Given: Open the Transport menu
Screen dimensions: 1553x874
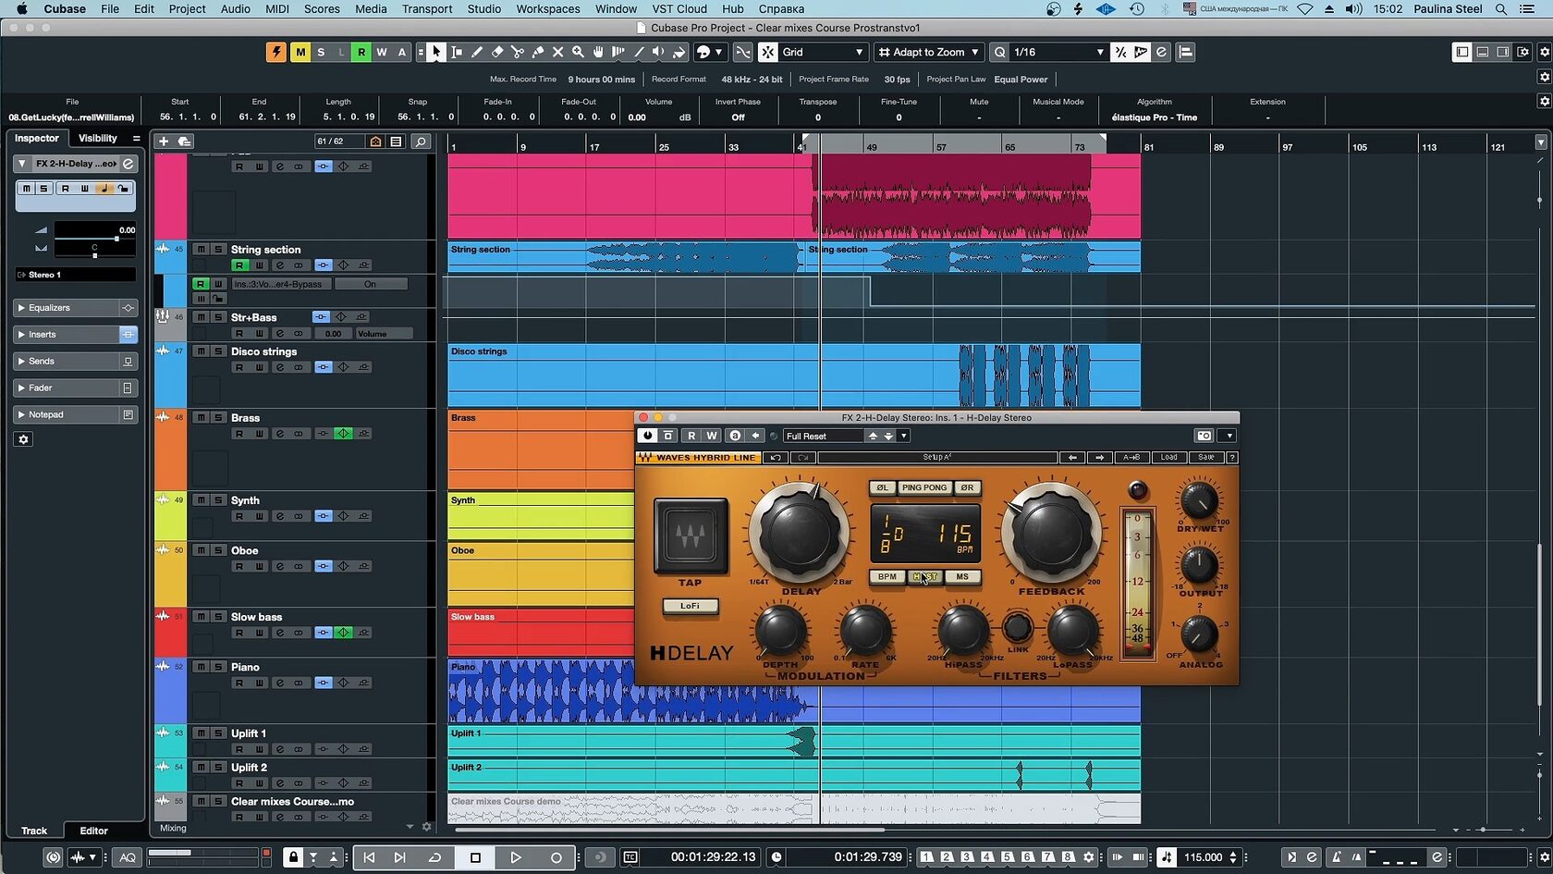Looking at the screenshot, I should [x=426, y=9].
